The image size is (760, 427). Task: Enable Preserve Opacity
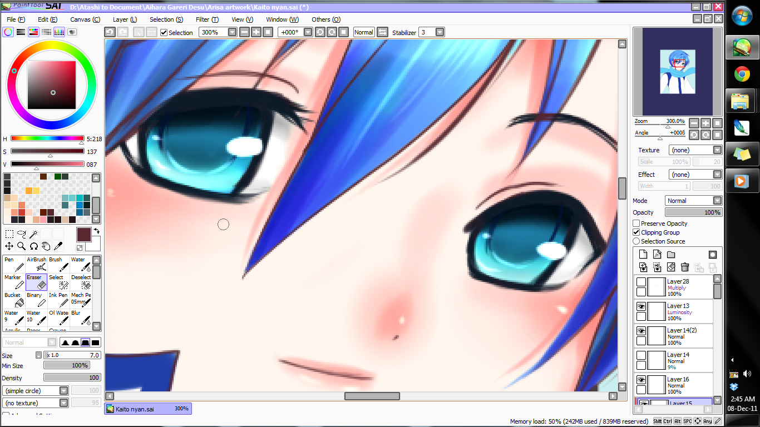coord(636,224)
